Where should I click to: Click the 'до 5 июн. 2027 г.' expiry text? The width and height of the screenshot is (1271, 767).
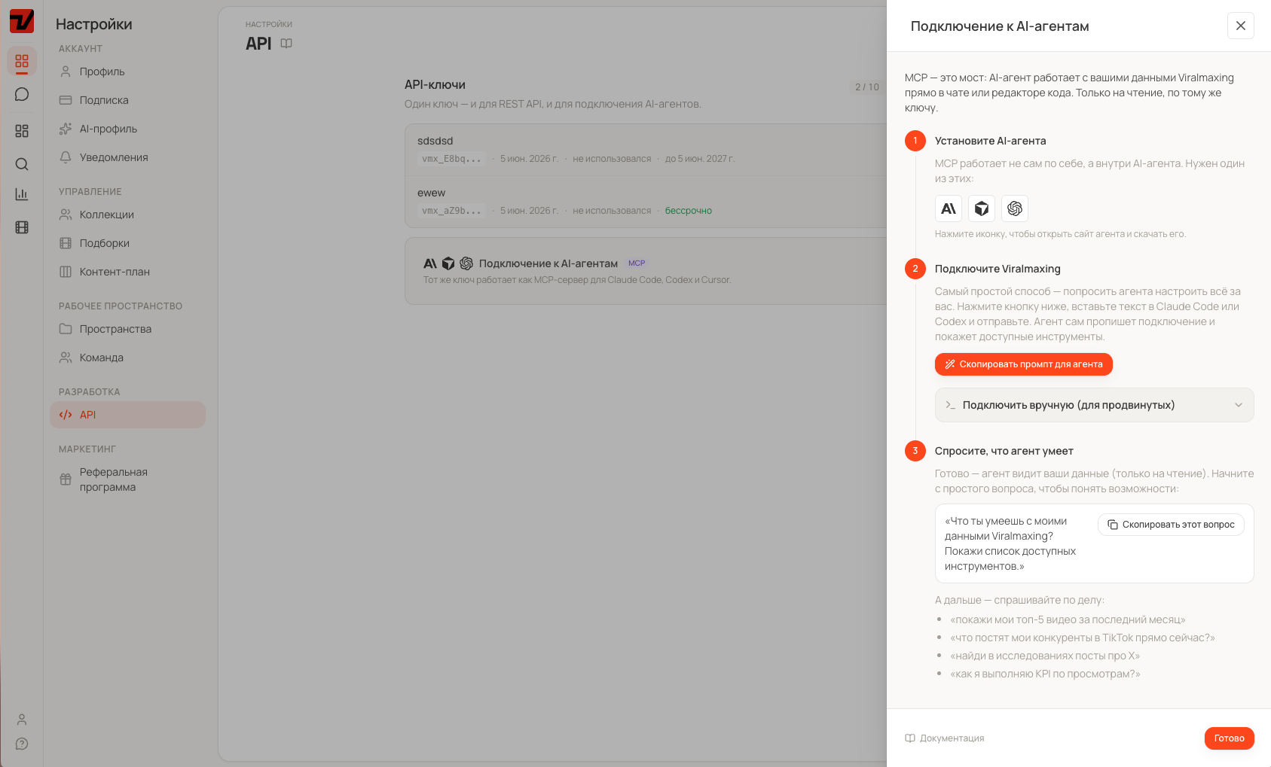pos(699,159)
